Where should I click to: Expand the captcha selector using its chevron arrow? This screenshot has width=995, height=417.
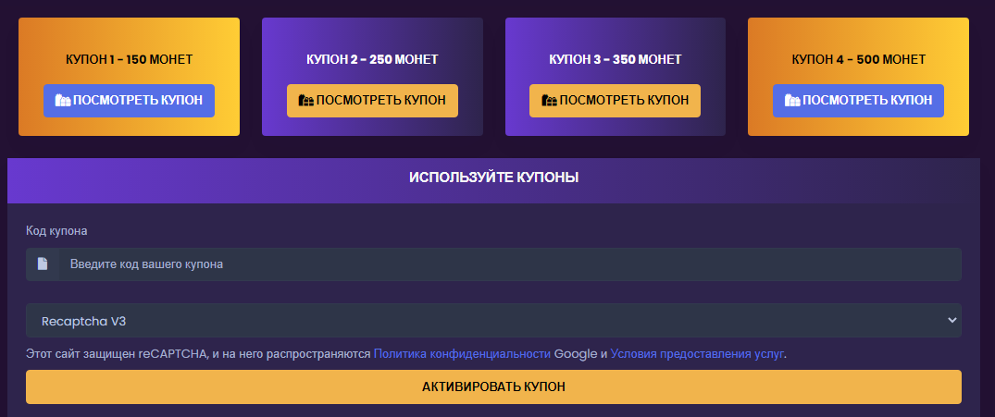[951, 321]
